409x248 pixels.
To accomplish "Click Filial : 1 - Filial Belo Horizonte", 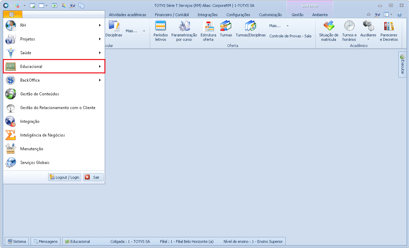I will click(186, 241).
